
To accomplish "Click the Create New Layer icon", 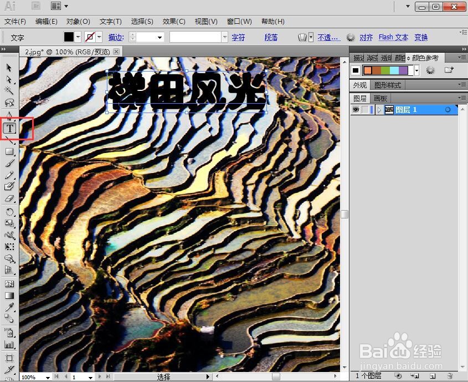I will pos(432,376).
